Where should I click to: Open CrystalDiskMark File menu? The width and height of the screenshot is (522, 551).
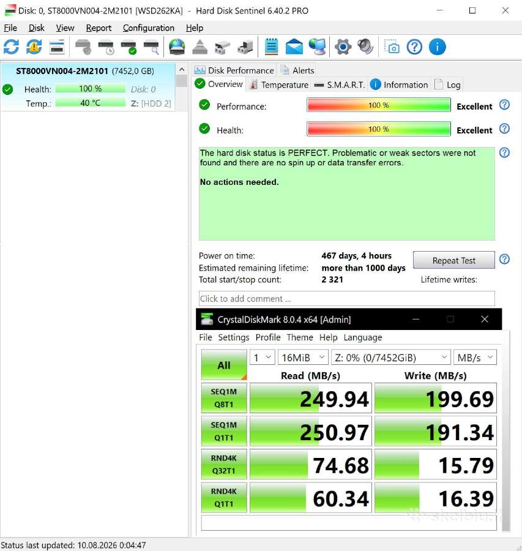tap(206, 337)
